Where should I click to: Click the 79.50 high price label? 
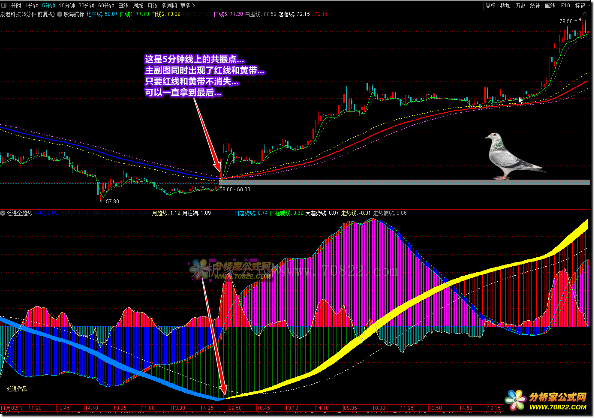(566, 21)
